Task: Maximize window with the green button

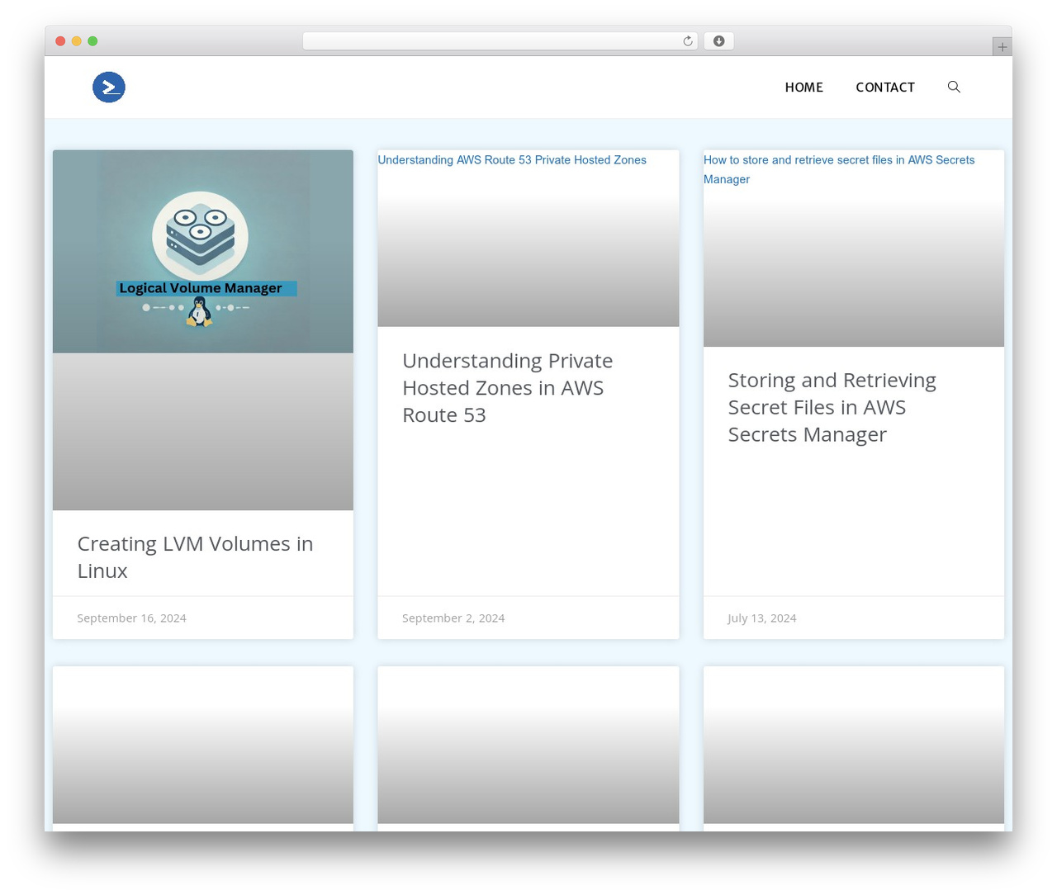Action: 92,41
